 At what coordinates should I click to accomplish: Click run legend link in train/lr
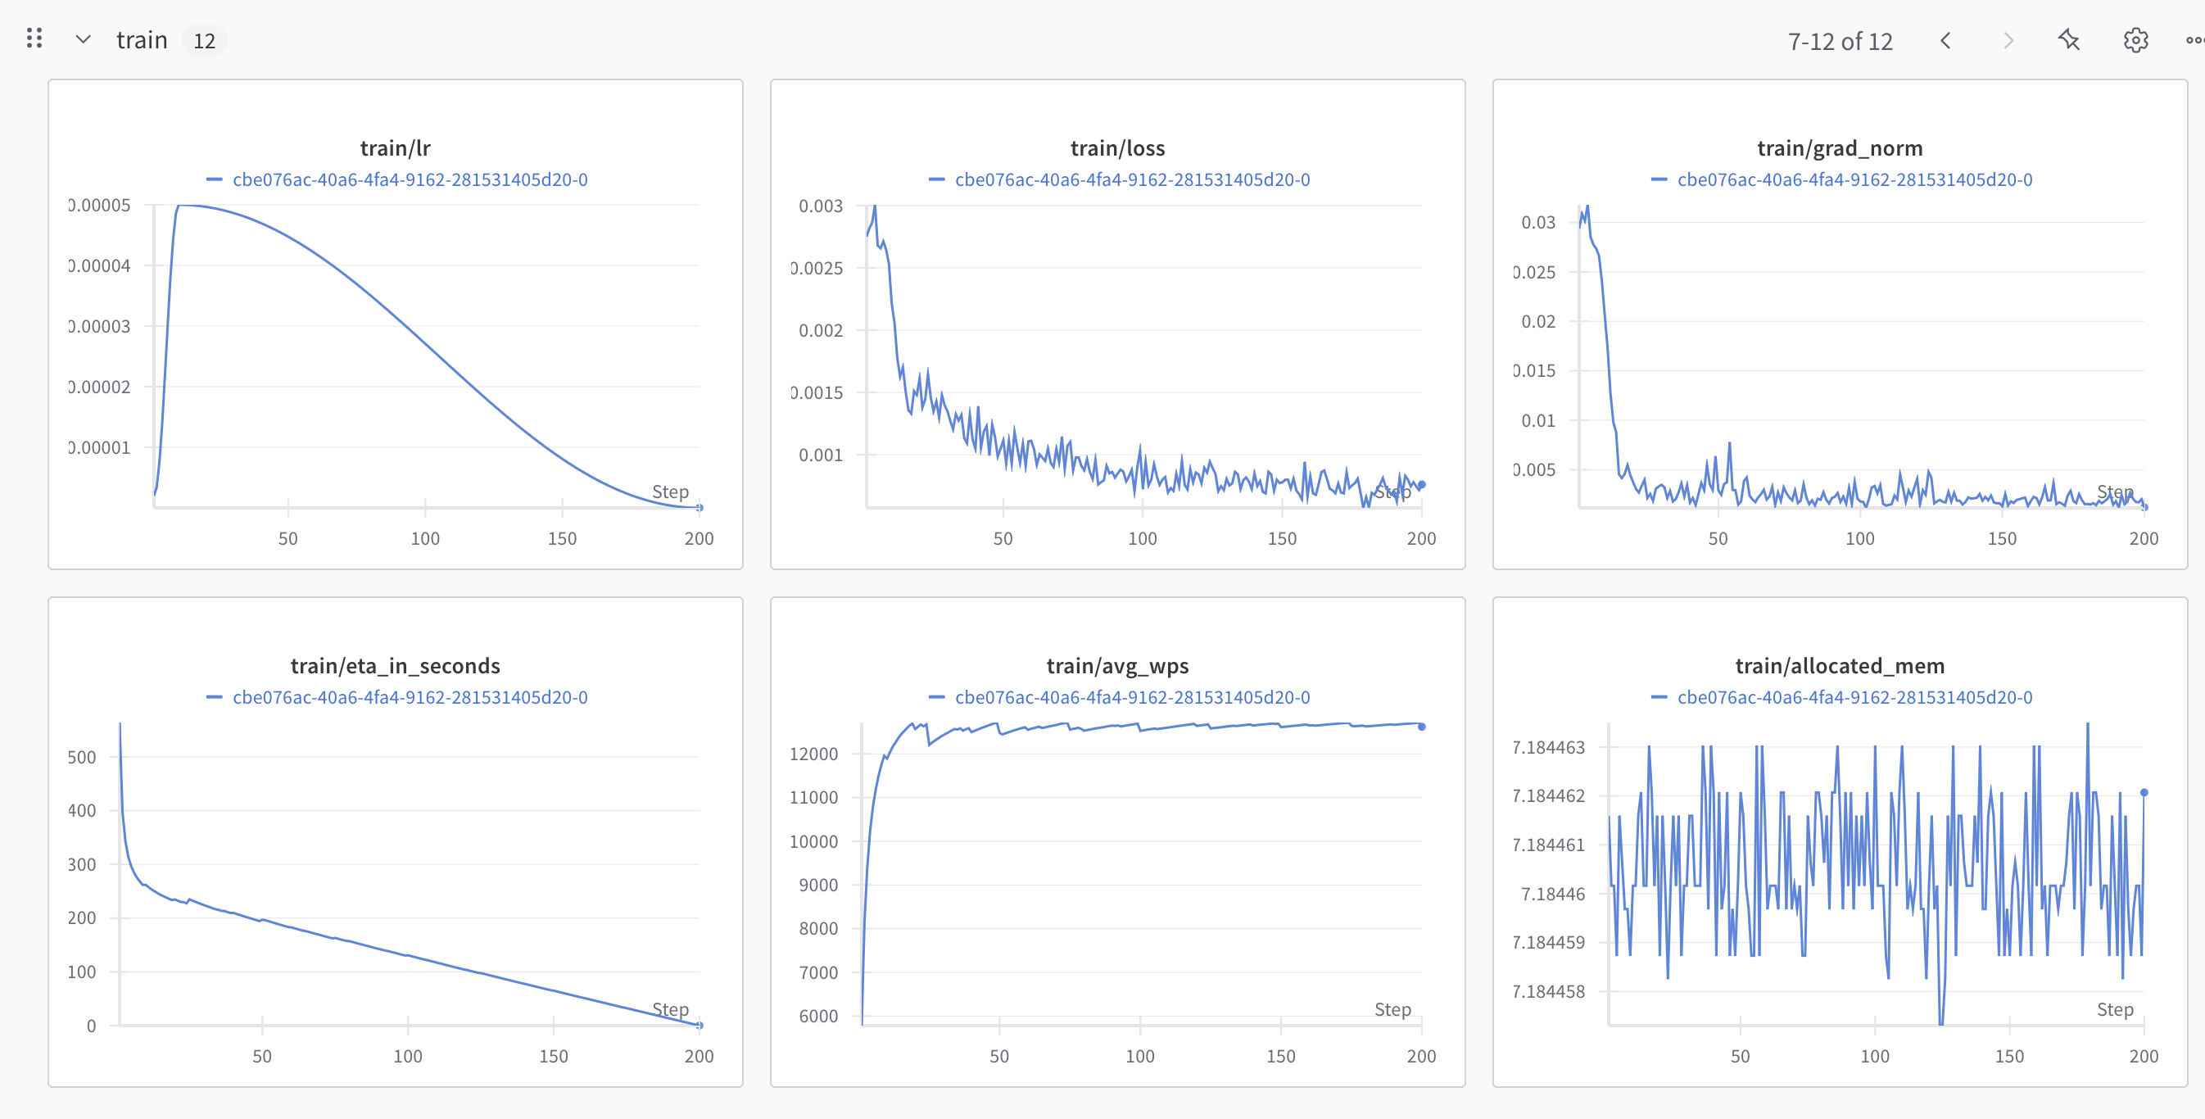[410, 179]
